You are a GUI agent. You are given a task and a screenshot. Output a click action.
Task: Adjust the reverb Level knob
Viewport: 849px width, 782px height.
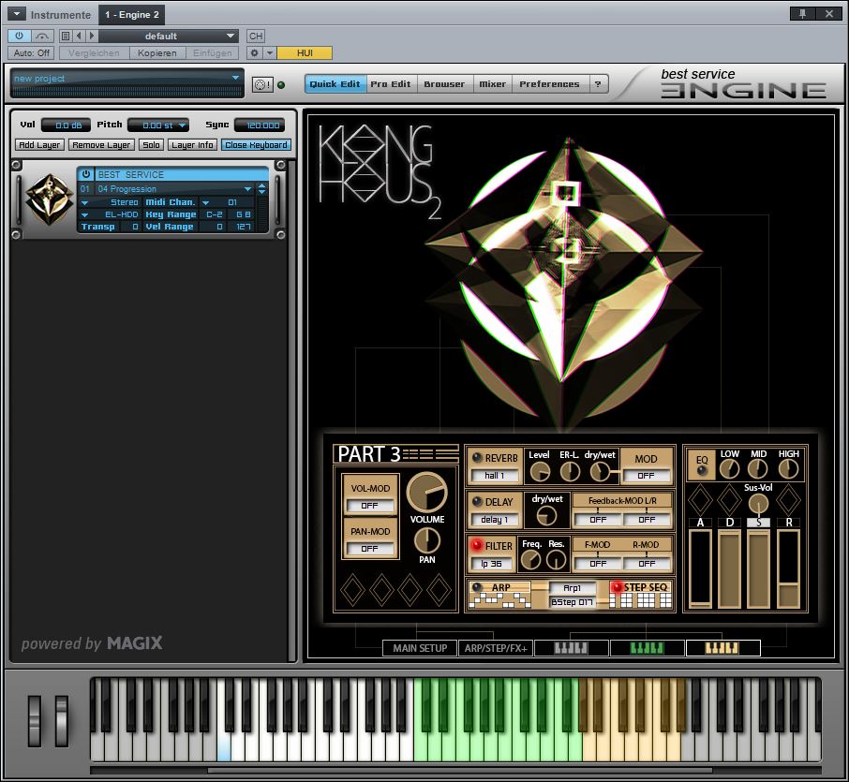point(540,472)
